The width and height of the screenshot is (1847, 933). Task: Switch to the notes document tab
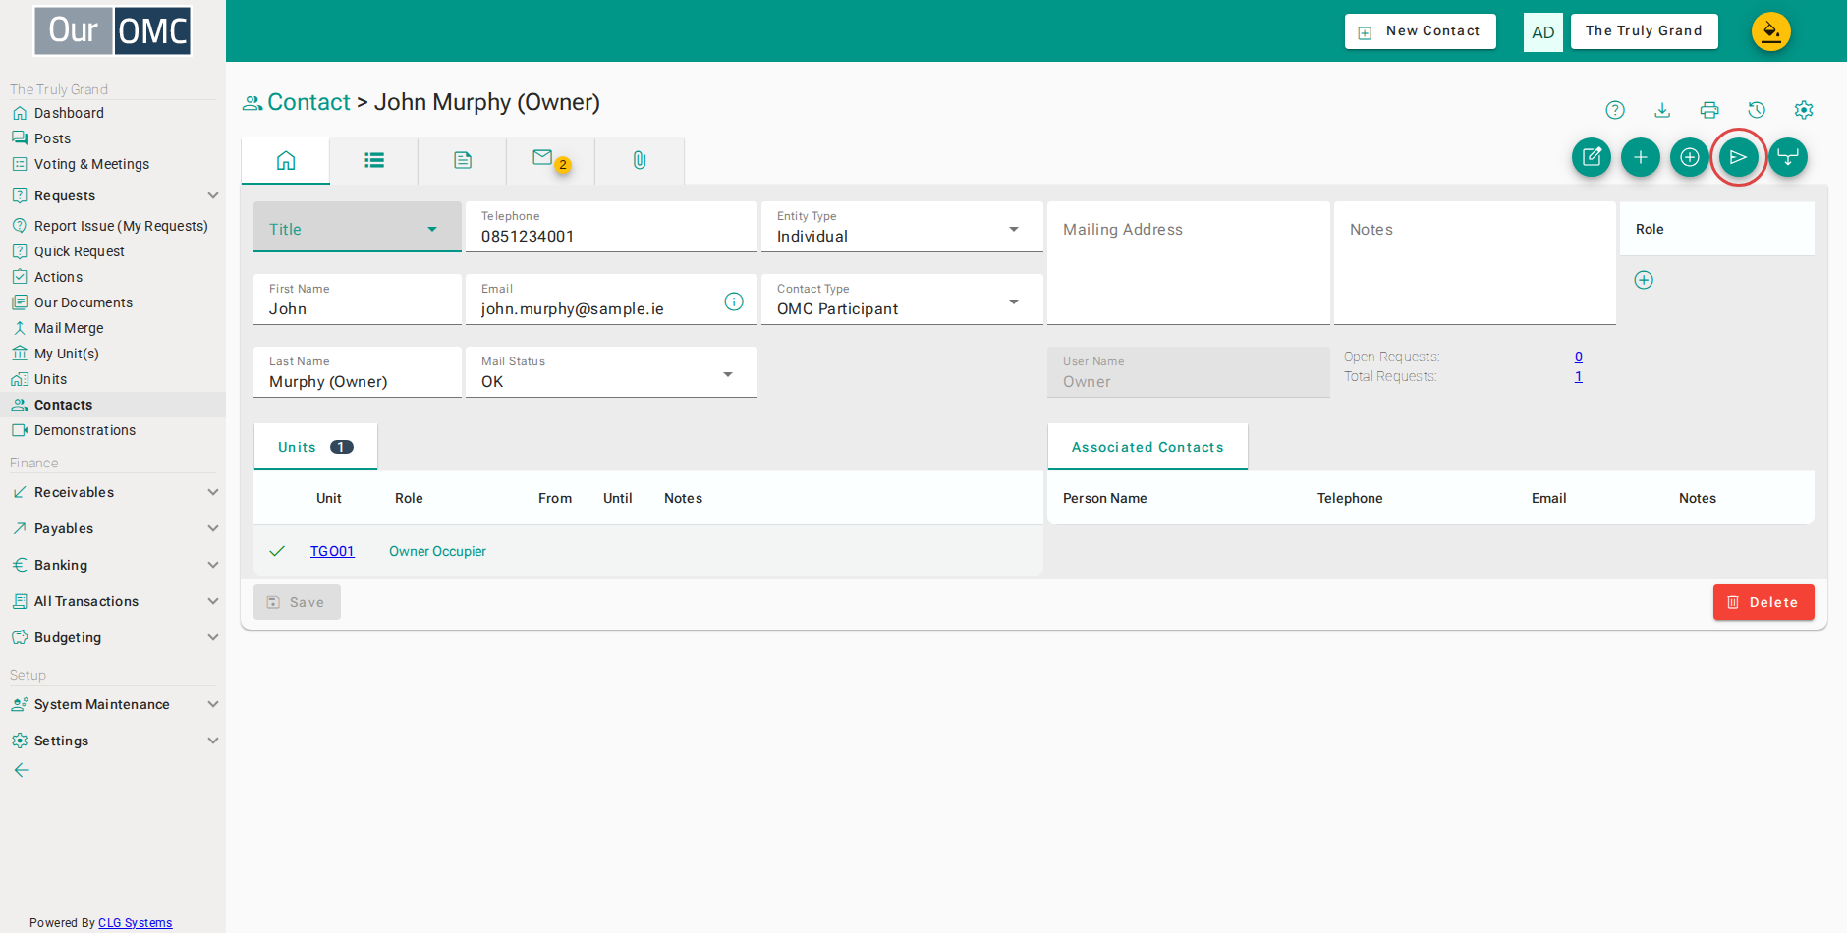pos(463,161)
